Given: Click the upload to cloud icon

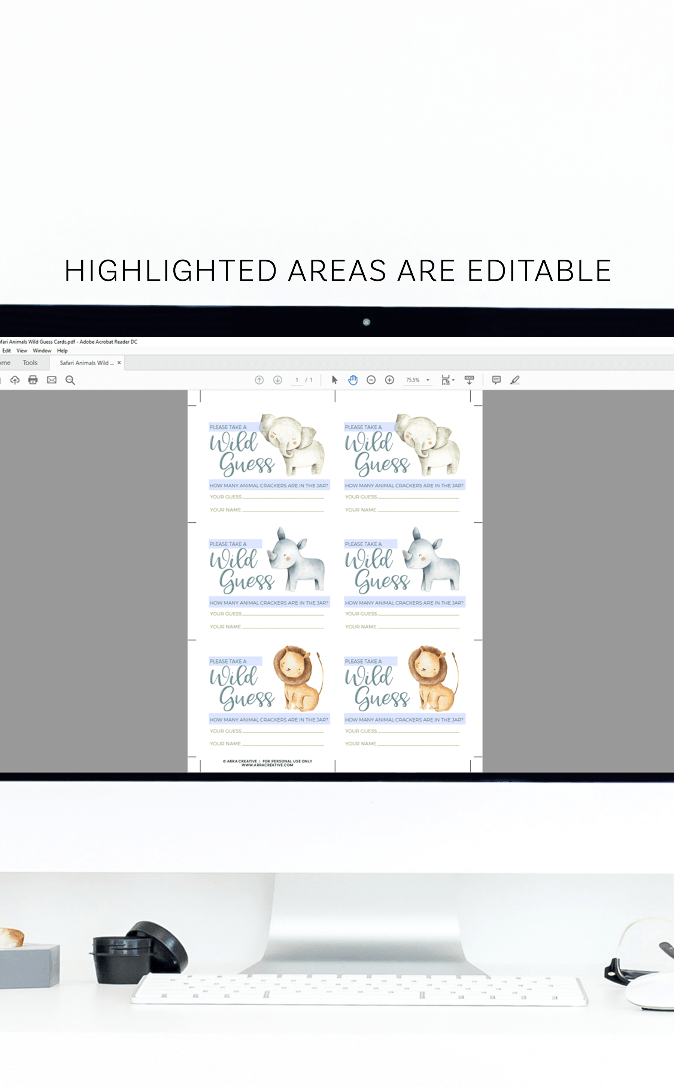Looking at the screenshot, I should 15,380.
